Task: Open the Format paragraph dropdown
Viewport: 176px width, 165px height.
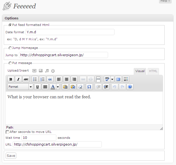Action: (x=20, y=87)
